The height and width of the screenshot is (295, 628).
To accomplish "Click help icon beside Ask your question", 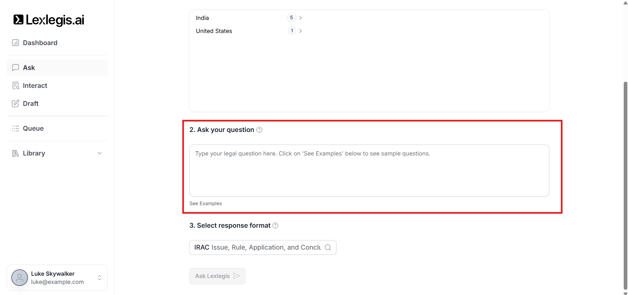I will (259, 130).
